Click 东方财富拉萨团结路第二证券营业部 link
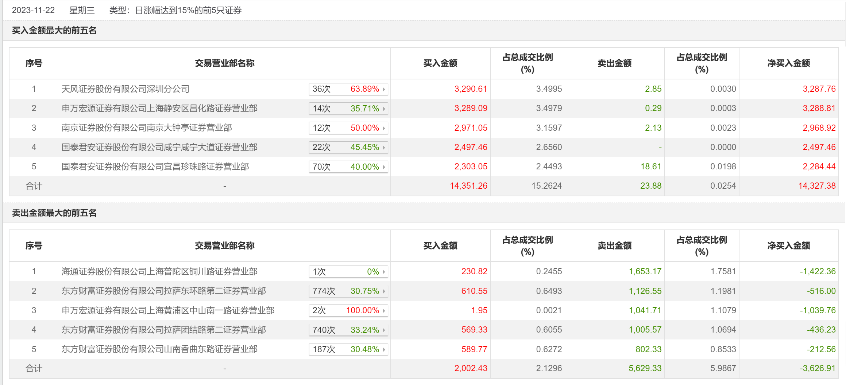Screen dimensions: 846x385 163,330
